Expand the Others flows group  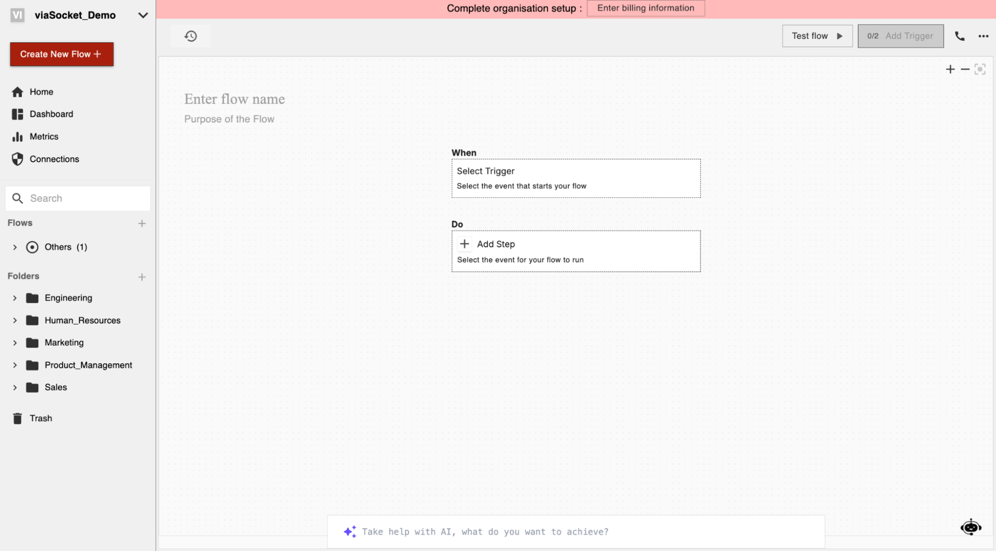[15, 247]
